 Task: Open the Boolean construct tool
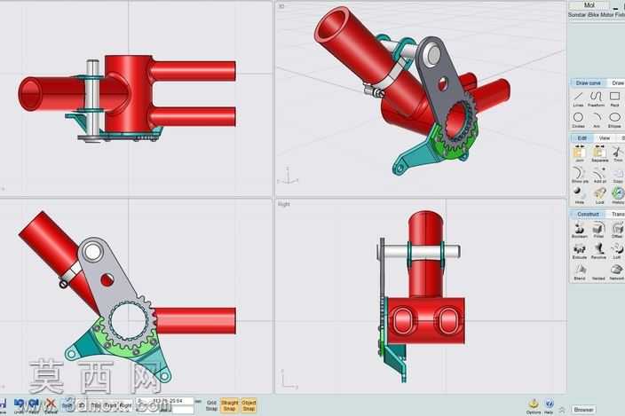point(579,230)
